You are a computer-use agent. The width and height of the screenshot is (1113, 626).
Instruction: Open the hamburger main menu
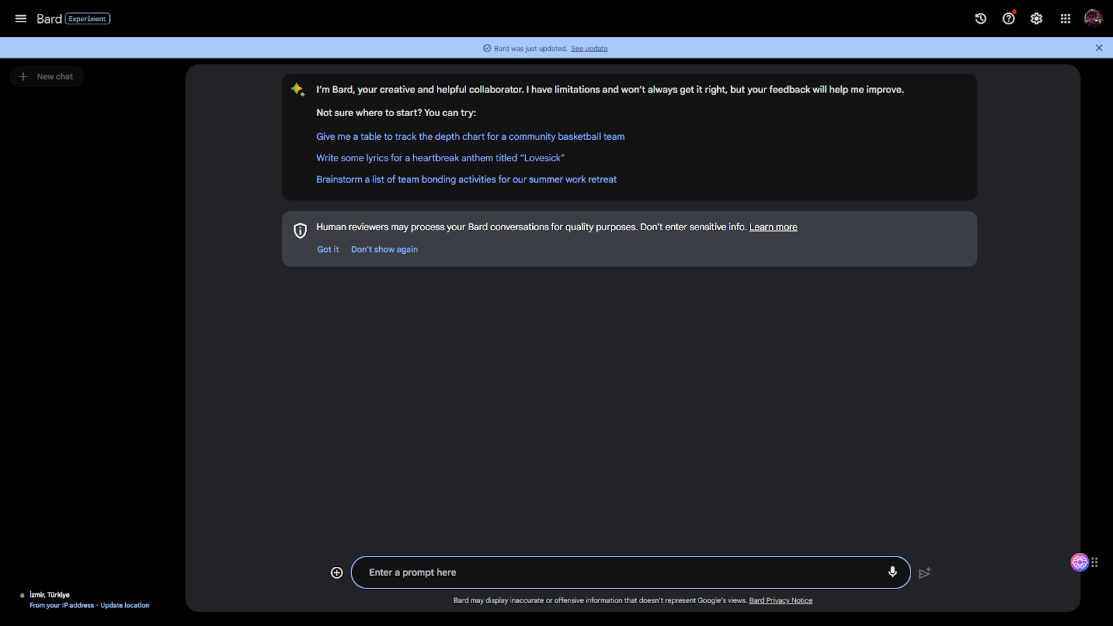point(21,19)
